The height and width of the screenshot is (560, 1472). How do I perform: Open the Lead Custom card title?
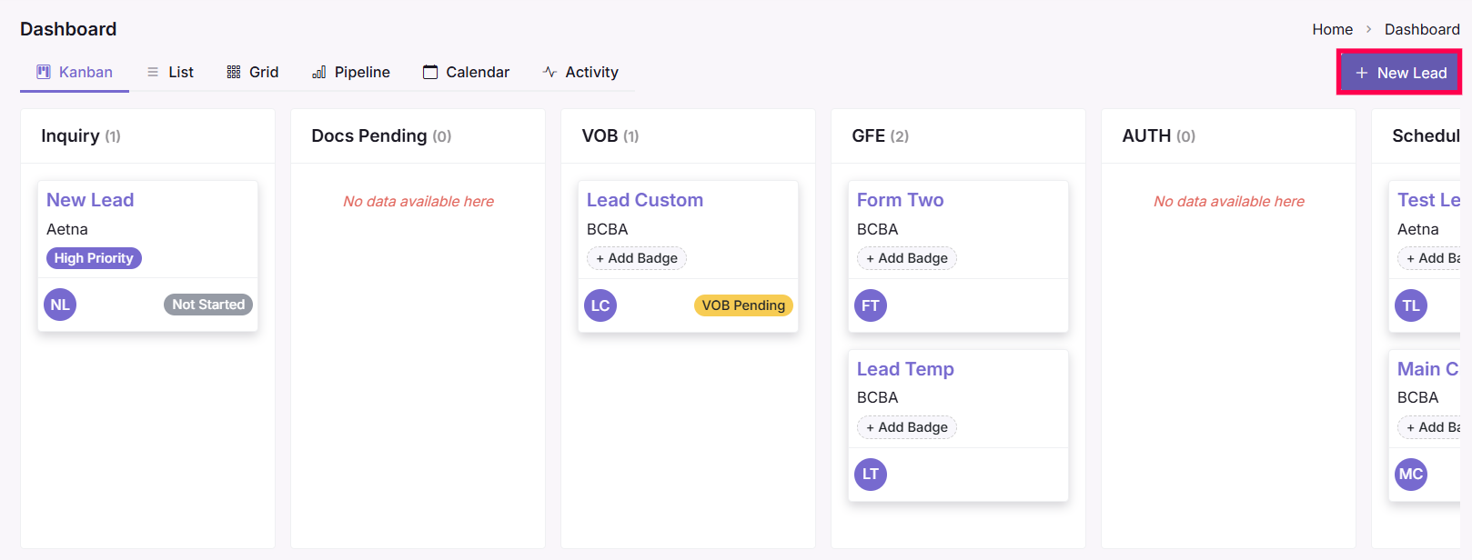click(x=645, y=200)
